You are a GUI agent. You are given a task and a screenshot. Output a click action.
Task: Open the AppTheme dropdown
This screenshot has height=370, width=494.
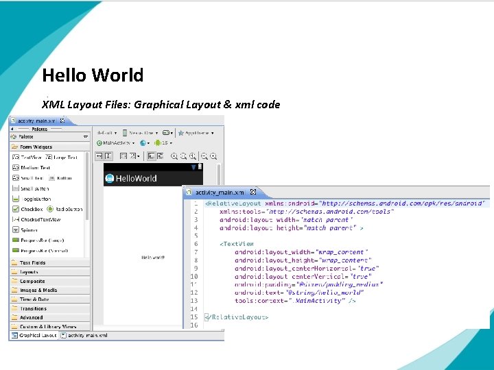point(196,133)
